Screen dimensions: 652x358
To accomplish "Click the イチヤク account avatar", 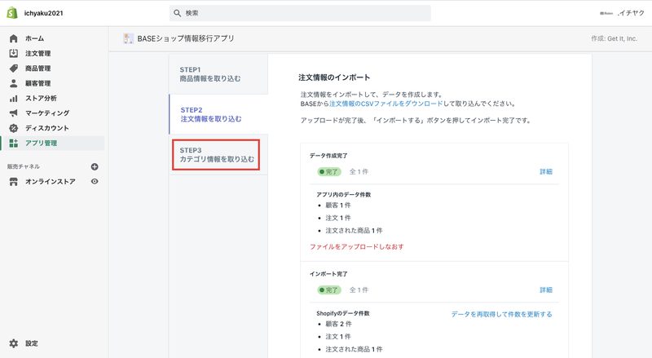I will click(x=606, y=13).
